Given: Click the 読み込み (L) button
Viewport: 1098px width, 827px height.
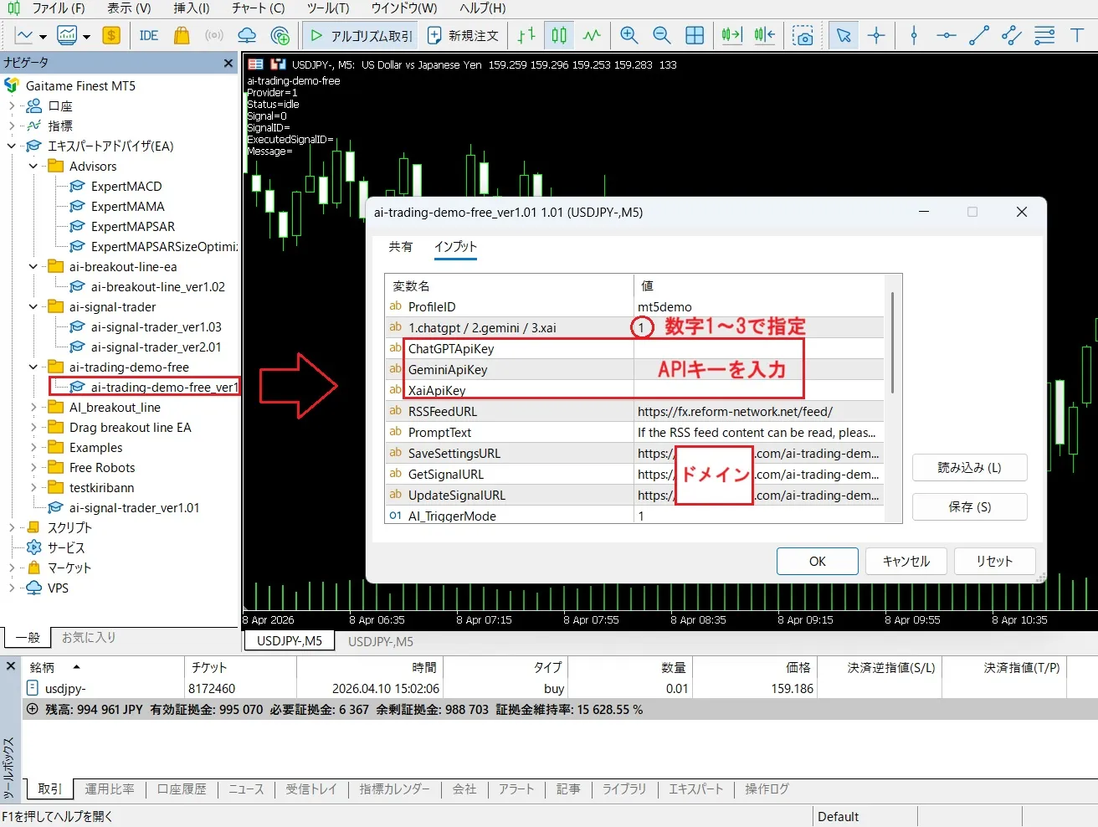Looking at the screenshot, I should 969,467.
